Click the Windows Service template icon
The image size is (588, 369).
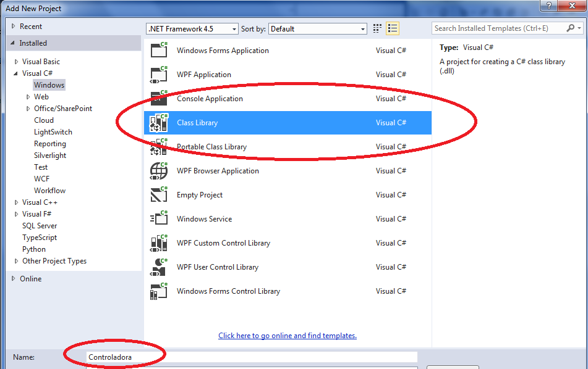tap(159, 219)
